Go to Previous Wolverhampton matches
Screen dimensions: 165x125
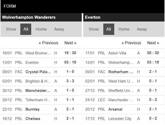click(x=48, y=43)
